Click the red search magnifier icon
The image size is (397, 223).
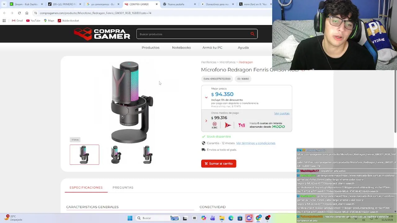(x=252, y=34)
